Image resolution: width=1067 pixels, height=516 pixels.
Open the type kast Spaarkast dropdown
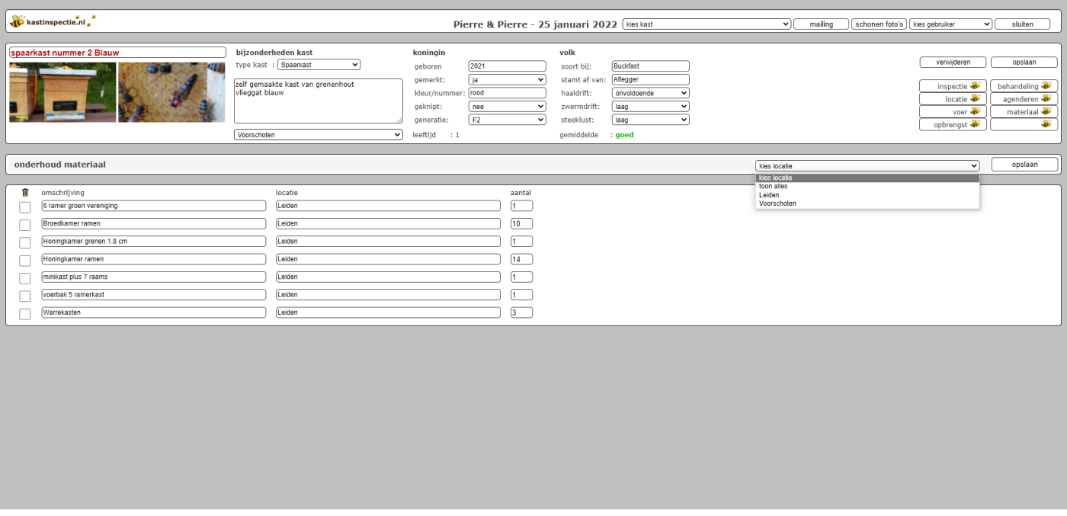point(319,65)
